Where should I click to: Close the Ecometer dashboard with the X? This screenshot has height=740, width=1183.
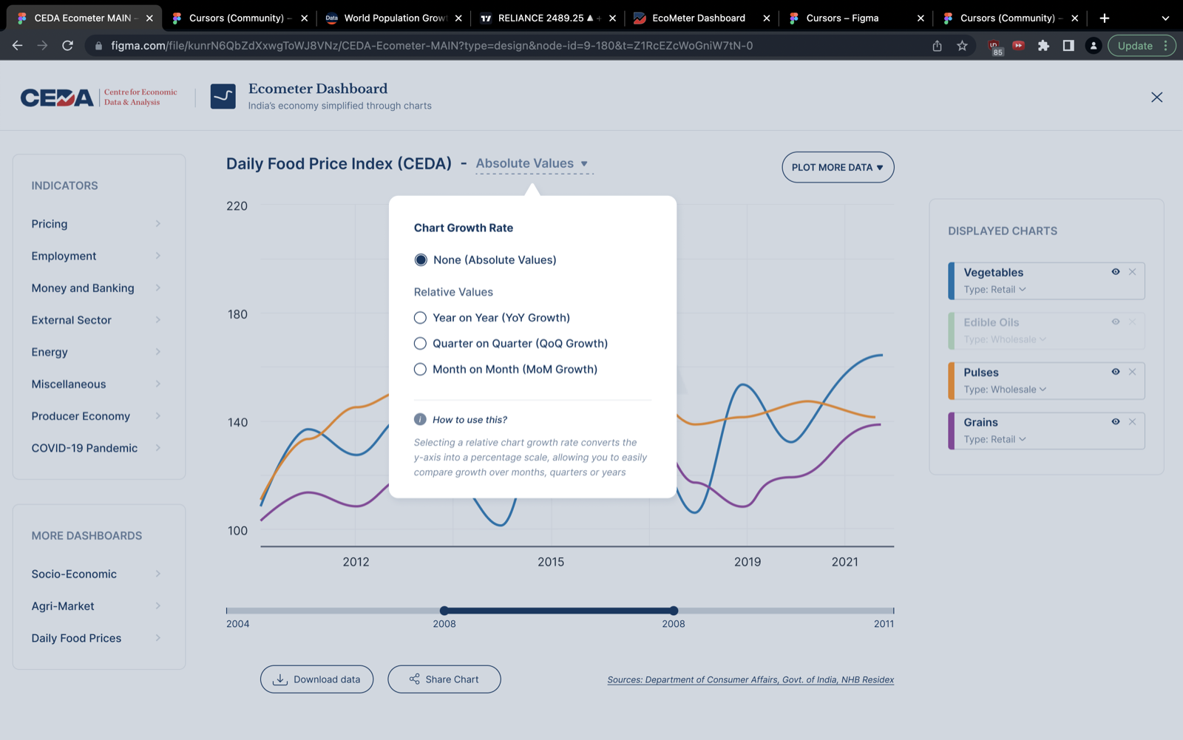coord(1156,98)
